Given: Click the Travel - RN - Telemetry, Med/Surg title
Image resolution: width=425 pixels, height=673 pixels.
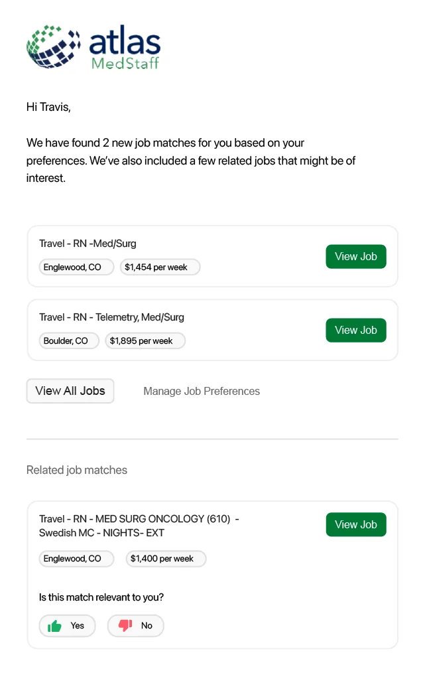Looking at the screenshot, I should point(111,318).
